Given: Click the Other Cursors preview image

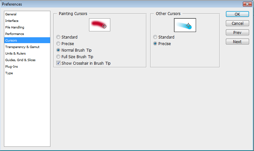Looking at the screenshot, I should 185,25.
